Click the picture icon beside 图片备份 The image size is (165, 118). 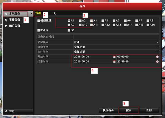tap(6, 26)
